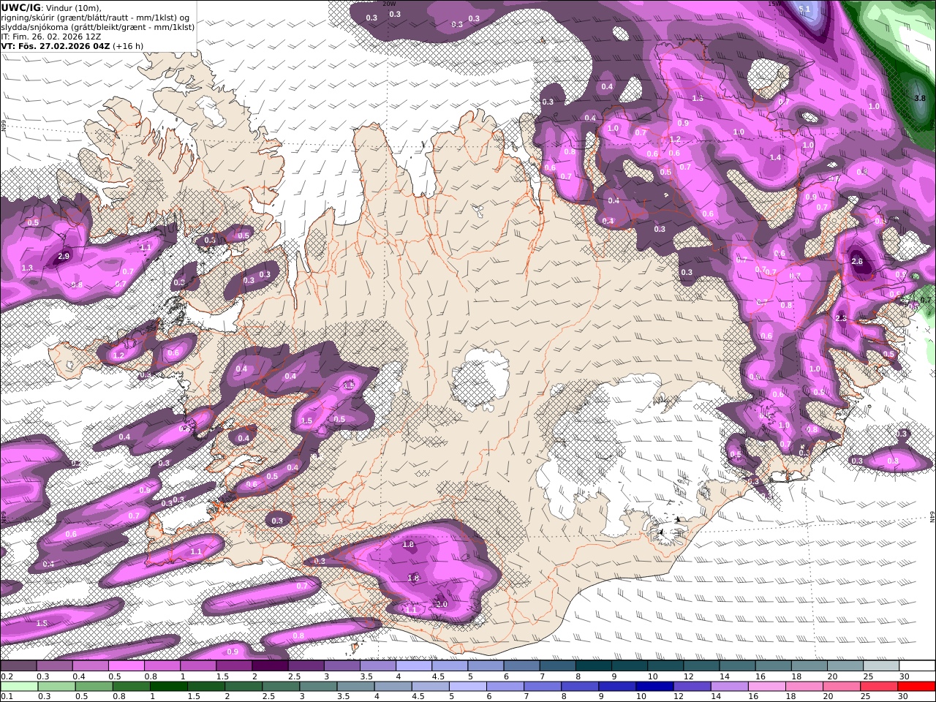
Task: Click the UWC/IG bold title text
Action: click(20, 7)
